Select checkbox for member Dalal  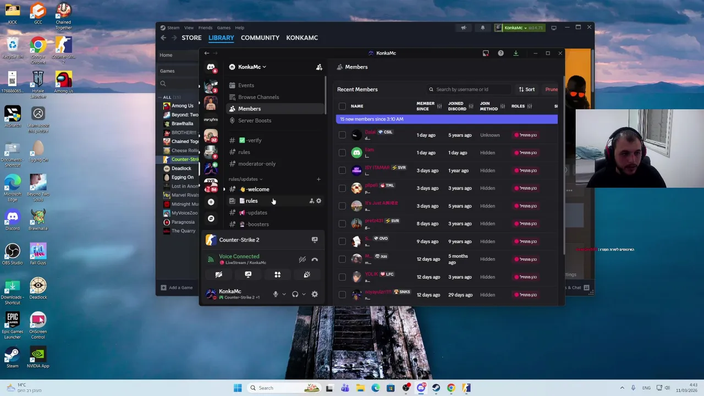(342, 135)
